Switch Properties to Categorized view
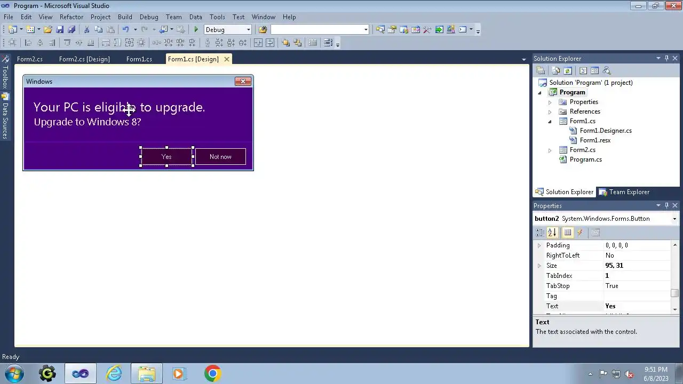This screenshot has width=683, height=384. pos(540,233)
